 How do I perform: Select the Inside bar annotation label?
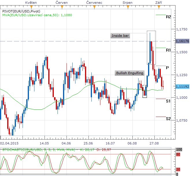point(121,36)
